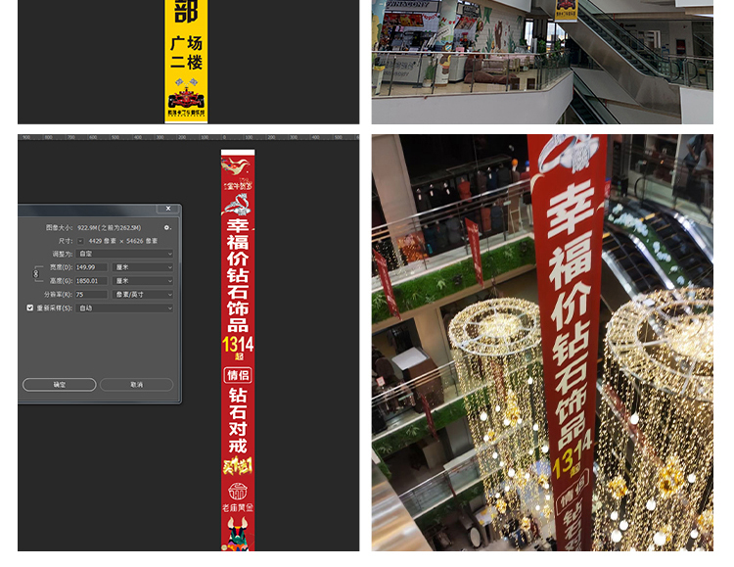Open the hanging red banner mall photo
This screenshot has height=567, width=734.
point(542,343)
